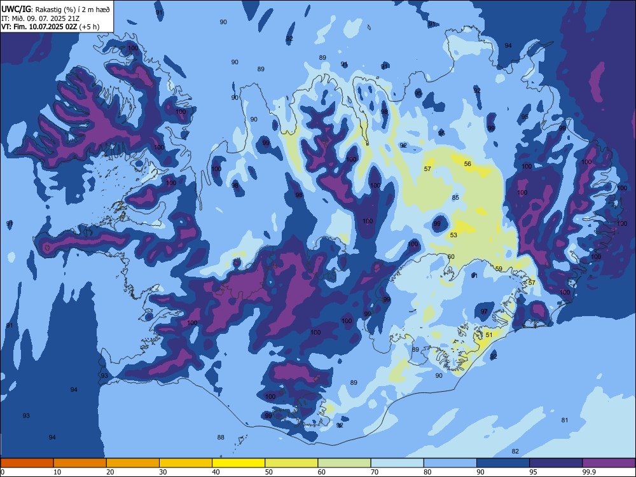This screenshot has height=477, width=636.
Task: Click the '53' humidity value on the map
Action: [x=453, y=235]
